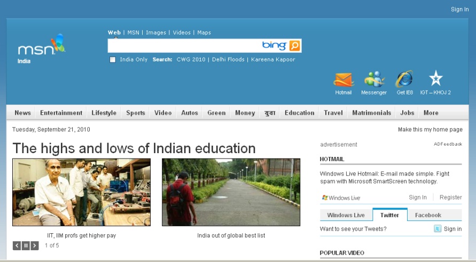The height and width of the screenshot is (262, 476).
Task: Open the Entertainment section
Action: click(61, 113)
